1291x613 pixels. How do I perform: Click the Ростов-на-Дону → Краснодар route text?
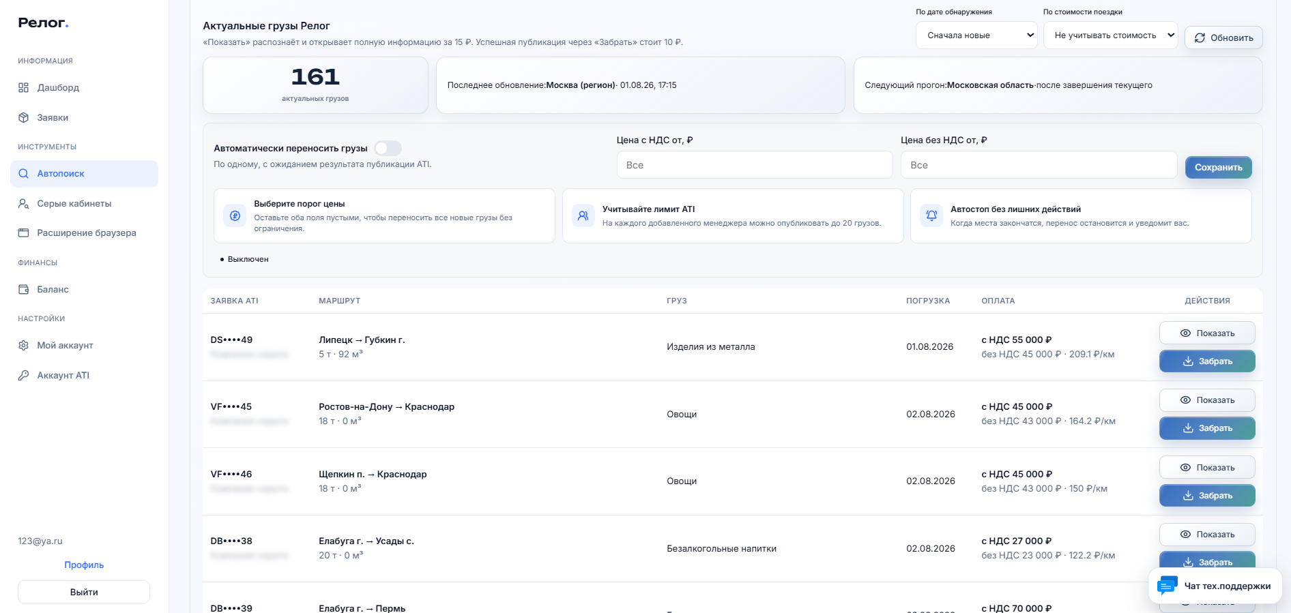pos(386,407)
